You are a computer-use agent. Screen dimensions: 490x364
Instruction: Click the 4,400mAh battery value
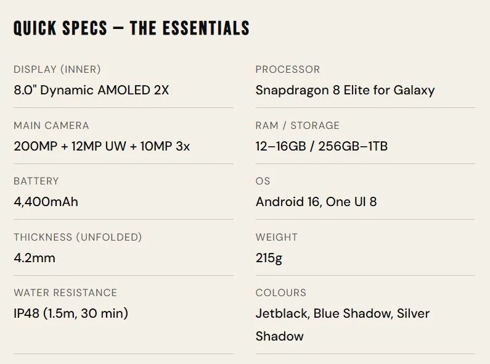[46, 202]
